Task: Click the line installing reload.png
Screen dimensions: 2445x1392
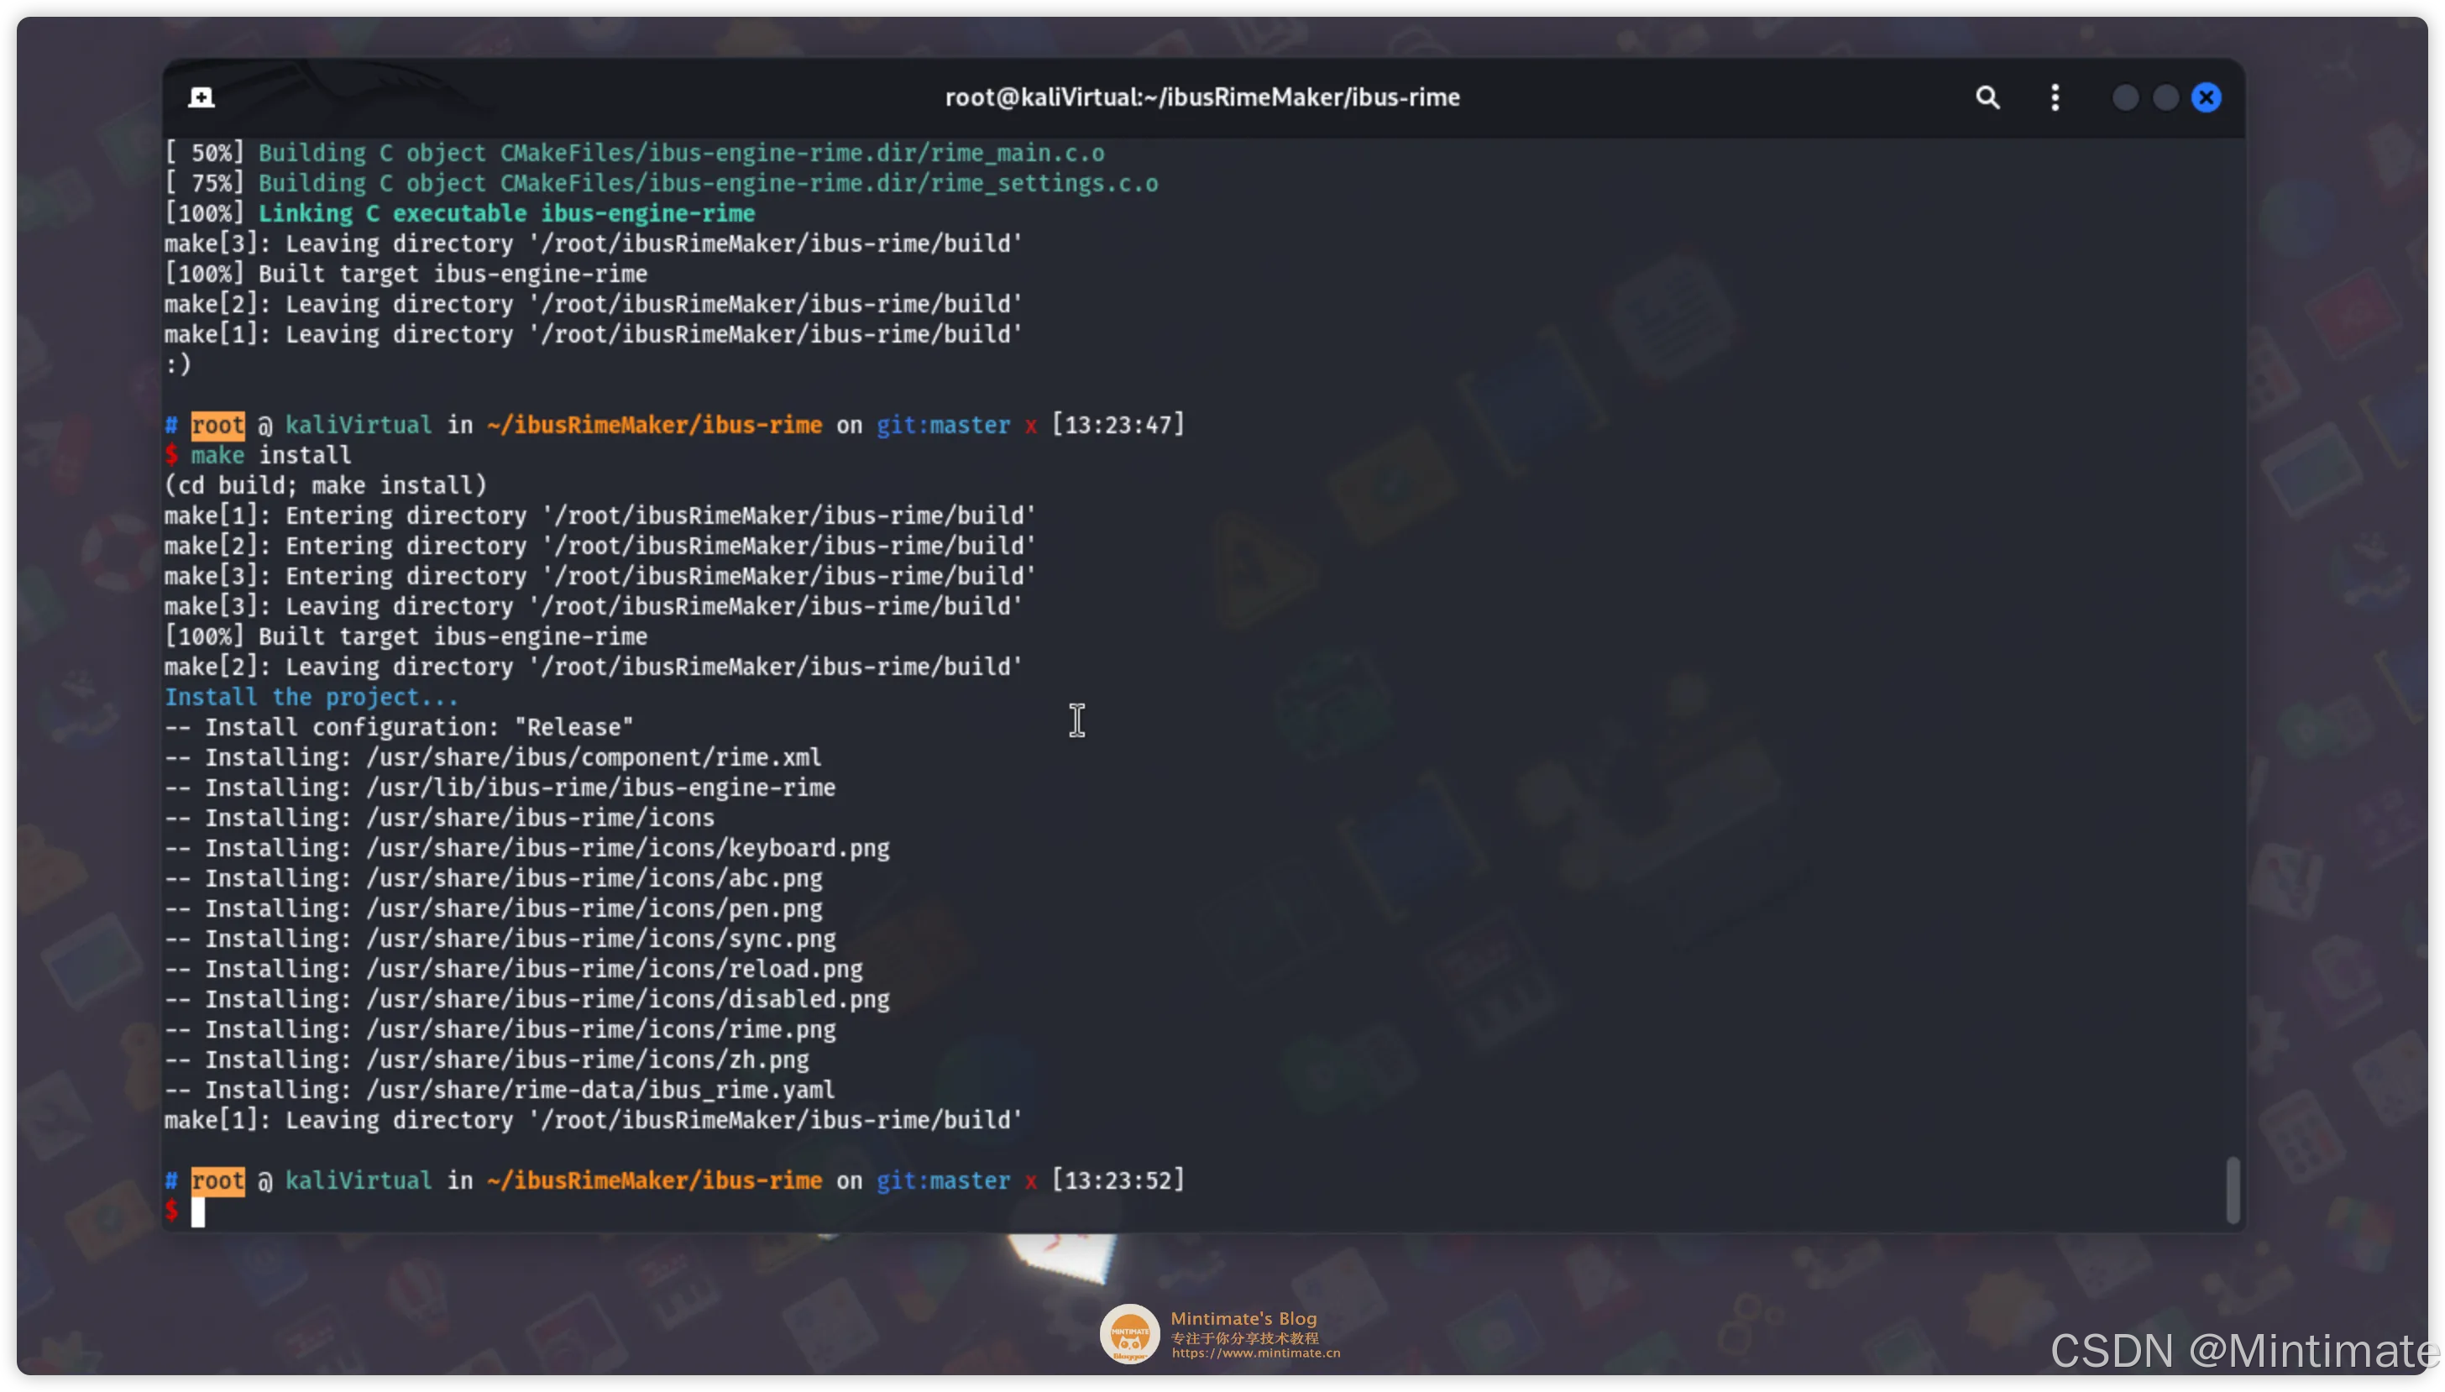Action: pyautogui.click(x=513, y=969)
